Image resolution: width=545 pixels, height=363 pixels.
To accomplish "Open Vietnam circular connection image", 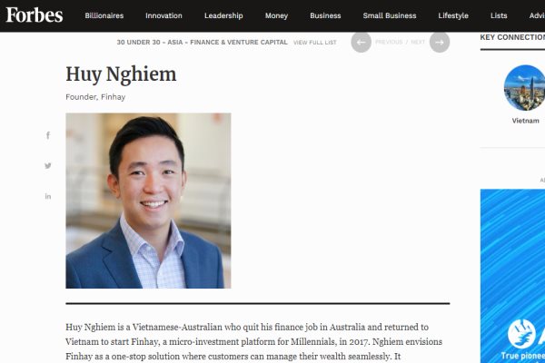I will point(524,88).
